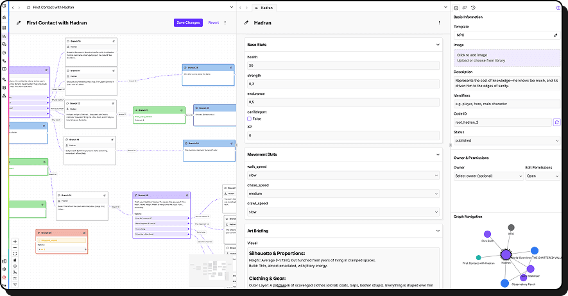Click the Save Changes button
The width and height of the screenshot is (568, 296).
pyautogui.click(x=188, y=23)
